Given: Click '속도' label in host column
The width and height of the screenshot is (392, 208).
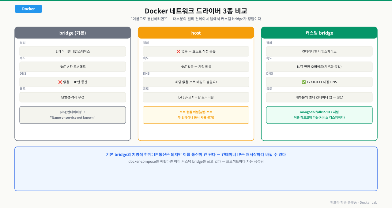Looking at the screenshot, I should point(146,58).
